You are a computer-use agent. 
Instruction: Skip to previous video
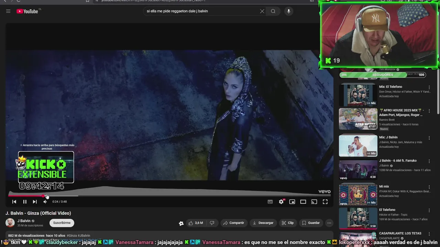14,202
